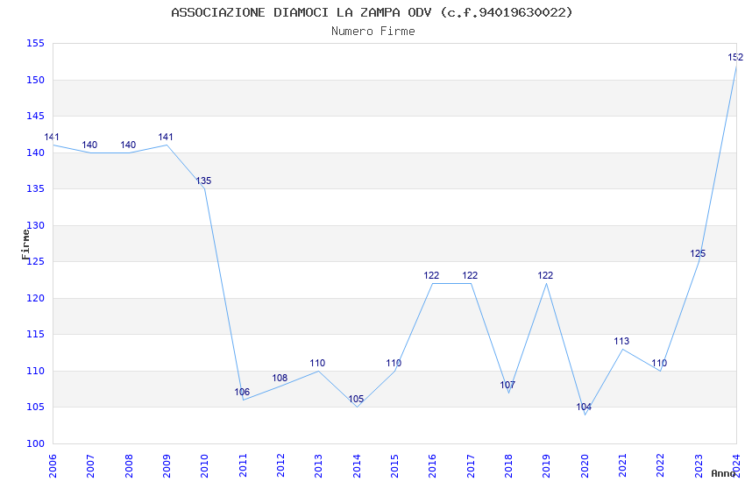Click the Anno x-axis title
Viewport: 745px width, 482px height.
click(x=724, y=473)
